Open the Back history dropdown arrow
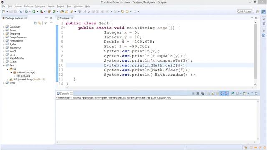Screen dimensions: 267x150 coord(131,12)
